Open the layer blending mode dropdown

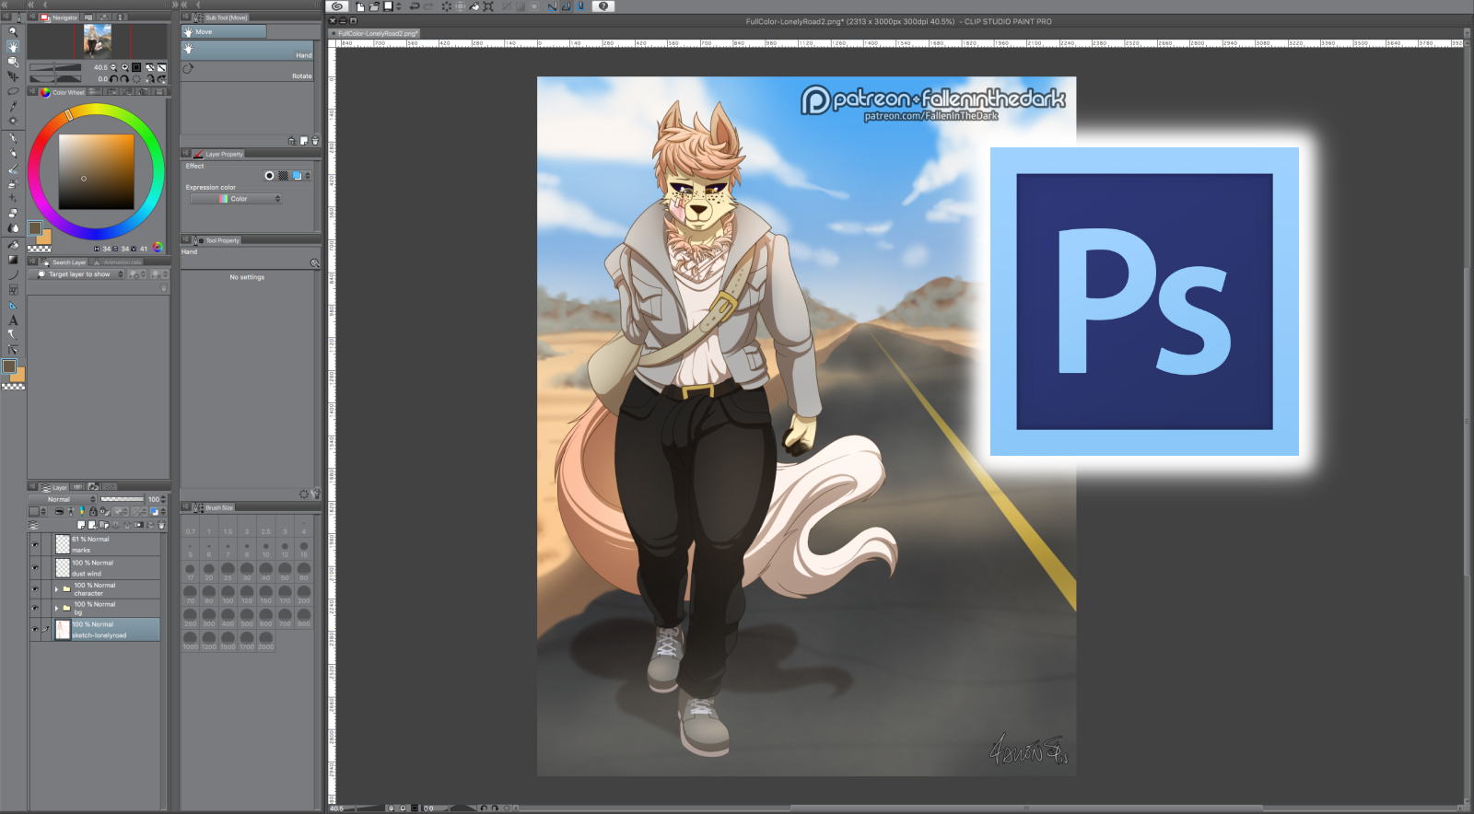pyautogui.click(x=63, y=499)
